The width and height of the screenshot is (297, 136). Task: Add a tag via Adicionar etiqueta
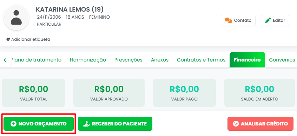pyautogui.click(x=28, y=39)
